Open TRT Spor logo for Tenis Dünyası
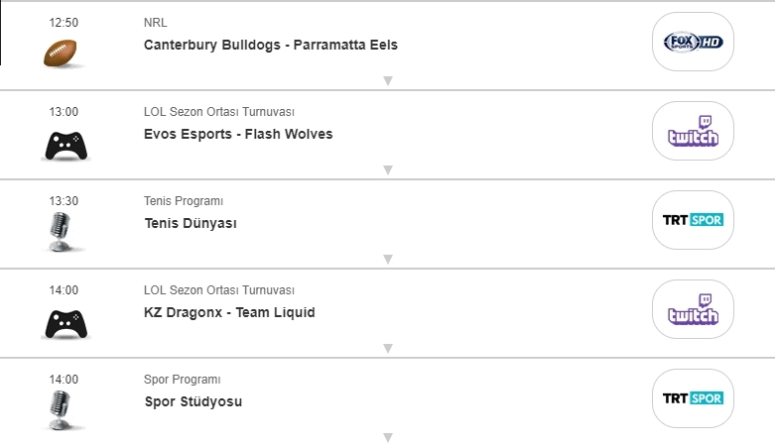775x444 pixels. pos(693,220)
